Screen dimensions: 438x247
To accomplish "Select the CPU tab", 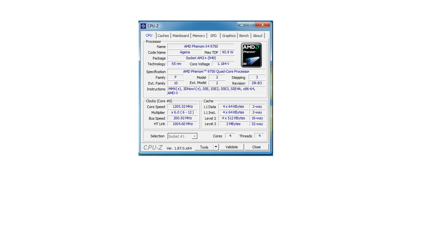I will coord(149,35).
